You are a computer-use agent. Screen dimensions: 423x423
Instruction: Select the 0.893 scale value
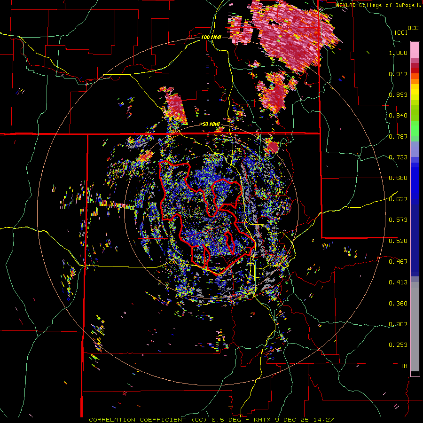point(398,94)
